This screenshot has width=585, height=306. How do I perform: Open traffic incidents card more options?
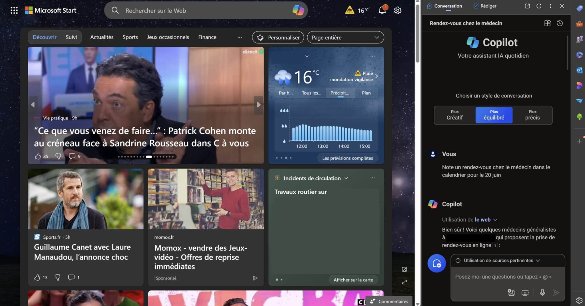[x=372, y=178]
